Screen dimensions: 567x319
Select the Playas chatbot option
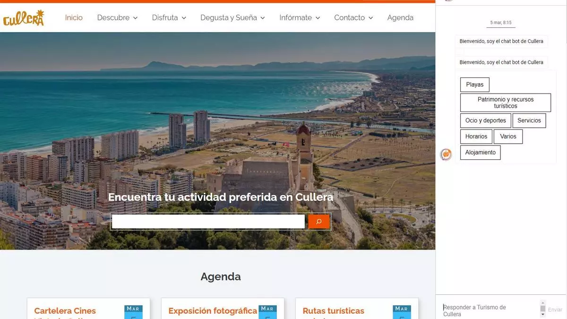point(475,85)
